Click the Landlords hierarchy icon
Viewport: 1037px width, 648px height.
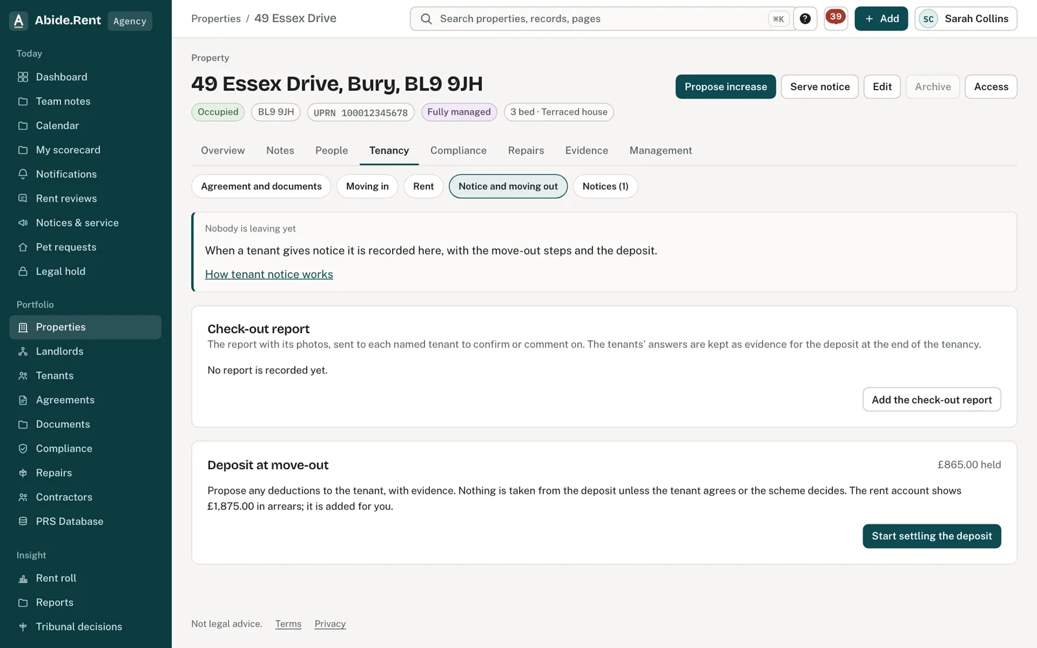coord(23,351)
